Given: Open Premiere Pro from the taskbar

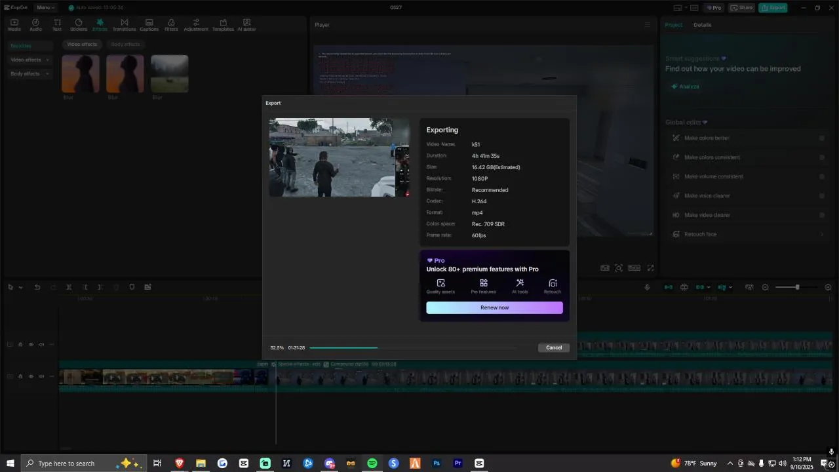Looking at the screenshot, I should (x=458, y=463).
